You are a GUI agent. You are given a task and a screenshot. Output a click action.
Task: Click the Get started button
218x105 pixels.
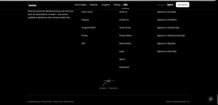pos(183,5)
